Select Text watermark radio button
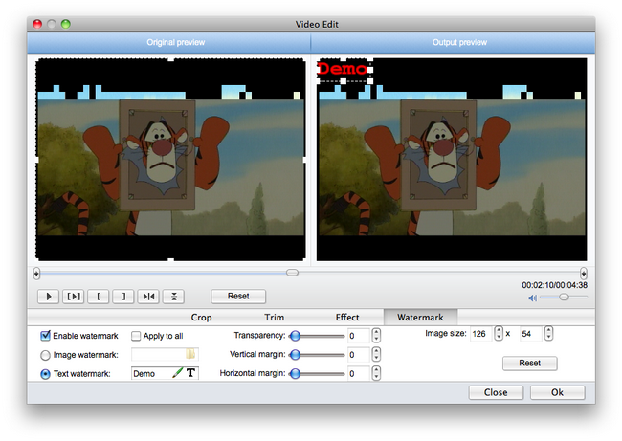This screenshot has height=441, width=622. pos(45,374)
